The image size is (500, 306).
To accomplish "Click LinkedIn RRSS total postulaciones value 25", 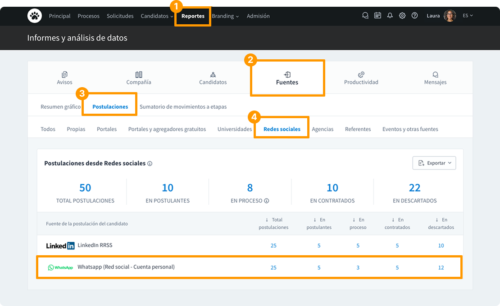I will [x=273, y=246].
